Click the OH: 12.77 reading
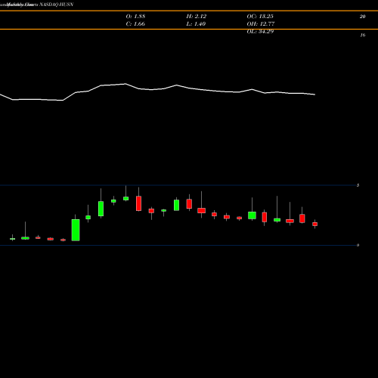Image resolution: width=378 pixels, height=378 pixels. (x=261, y=24)
